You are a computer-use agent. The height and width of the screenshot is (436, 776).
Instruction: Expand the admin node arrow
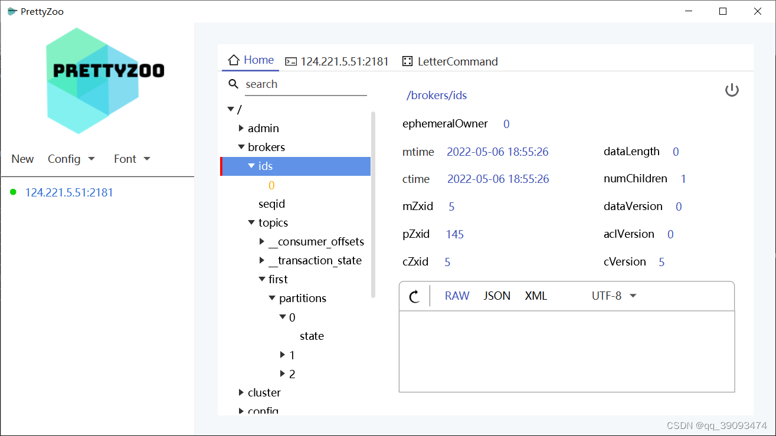tap(241, 128)
